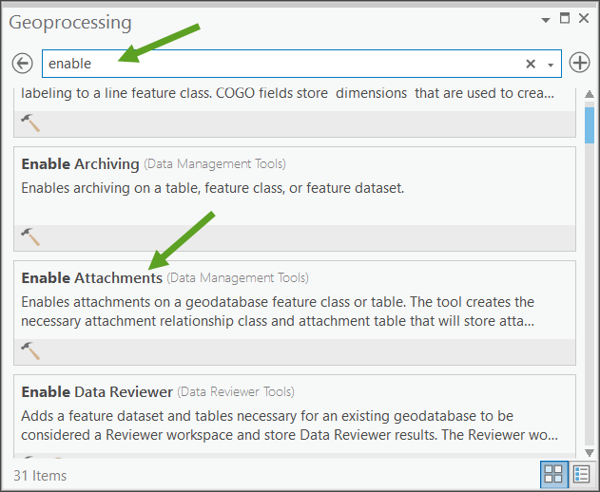Click hammer icon under Enable Attachments
Image resolution: width=600 pixels, height=492 pixels.
point(30,350)
